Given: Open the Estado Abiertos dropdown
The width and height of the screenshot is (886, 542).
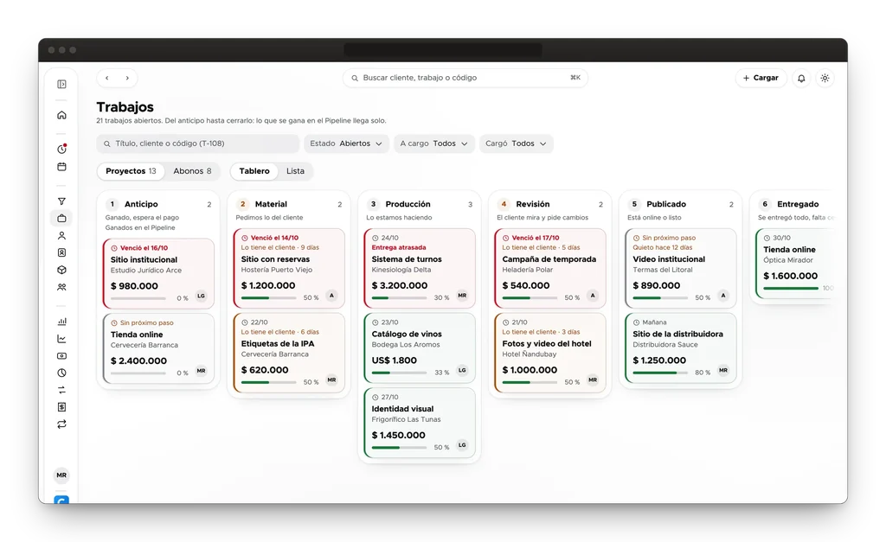Looking at the screenshot, I should 346,143.
